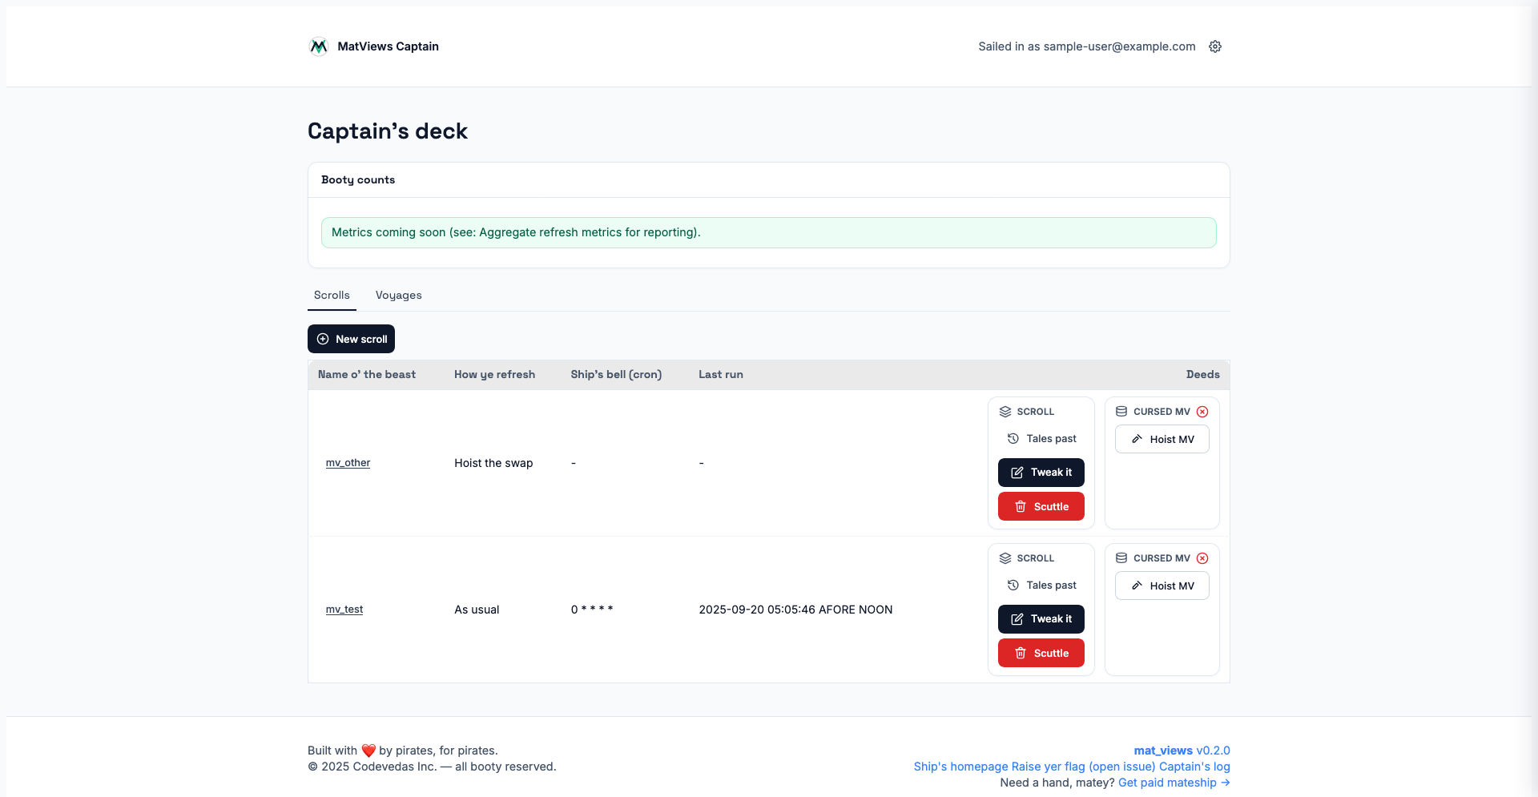This screenshot has height=797, width=1538.
Task: Click the MatViews Captain logo icon
Action: click(318, 46)
